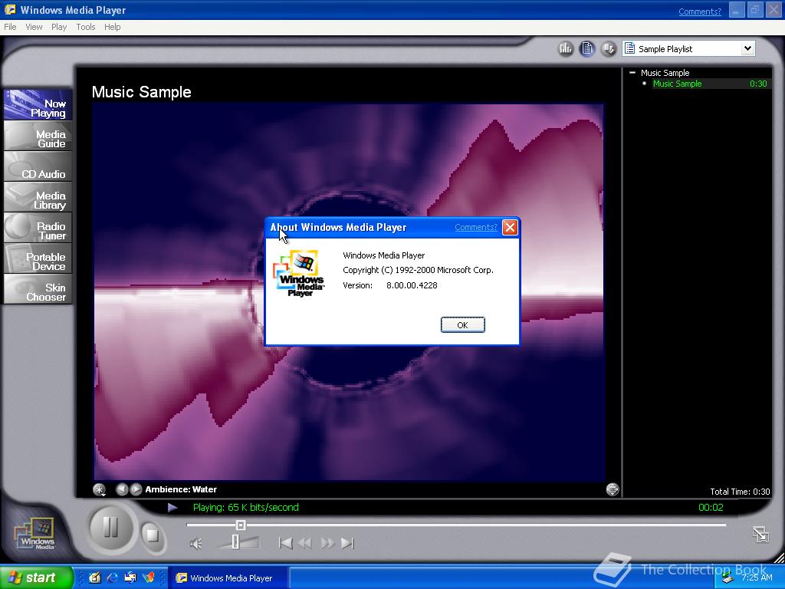Click Total Time: 0:30 text
Image resolution: width=785 pixels, height=589 pixels.
740,492
